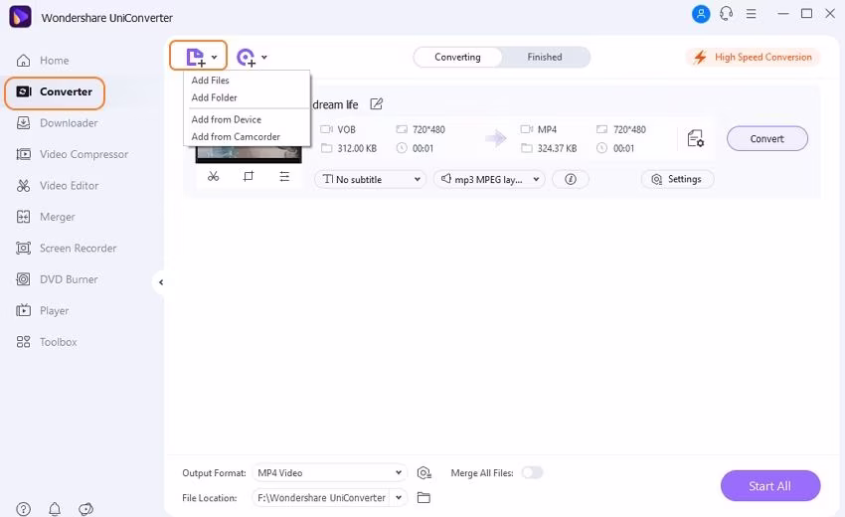Click the Wondershare UniConverter logo
Screen dimensions: 845x517
coord(21,17)
